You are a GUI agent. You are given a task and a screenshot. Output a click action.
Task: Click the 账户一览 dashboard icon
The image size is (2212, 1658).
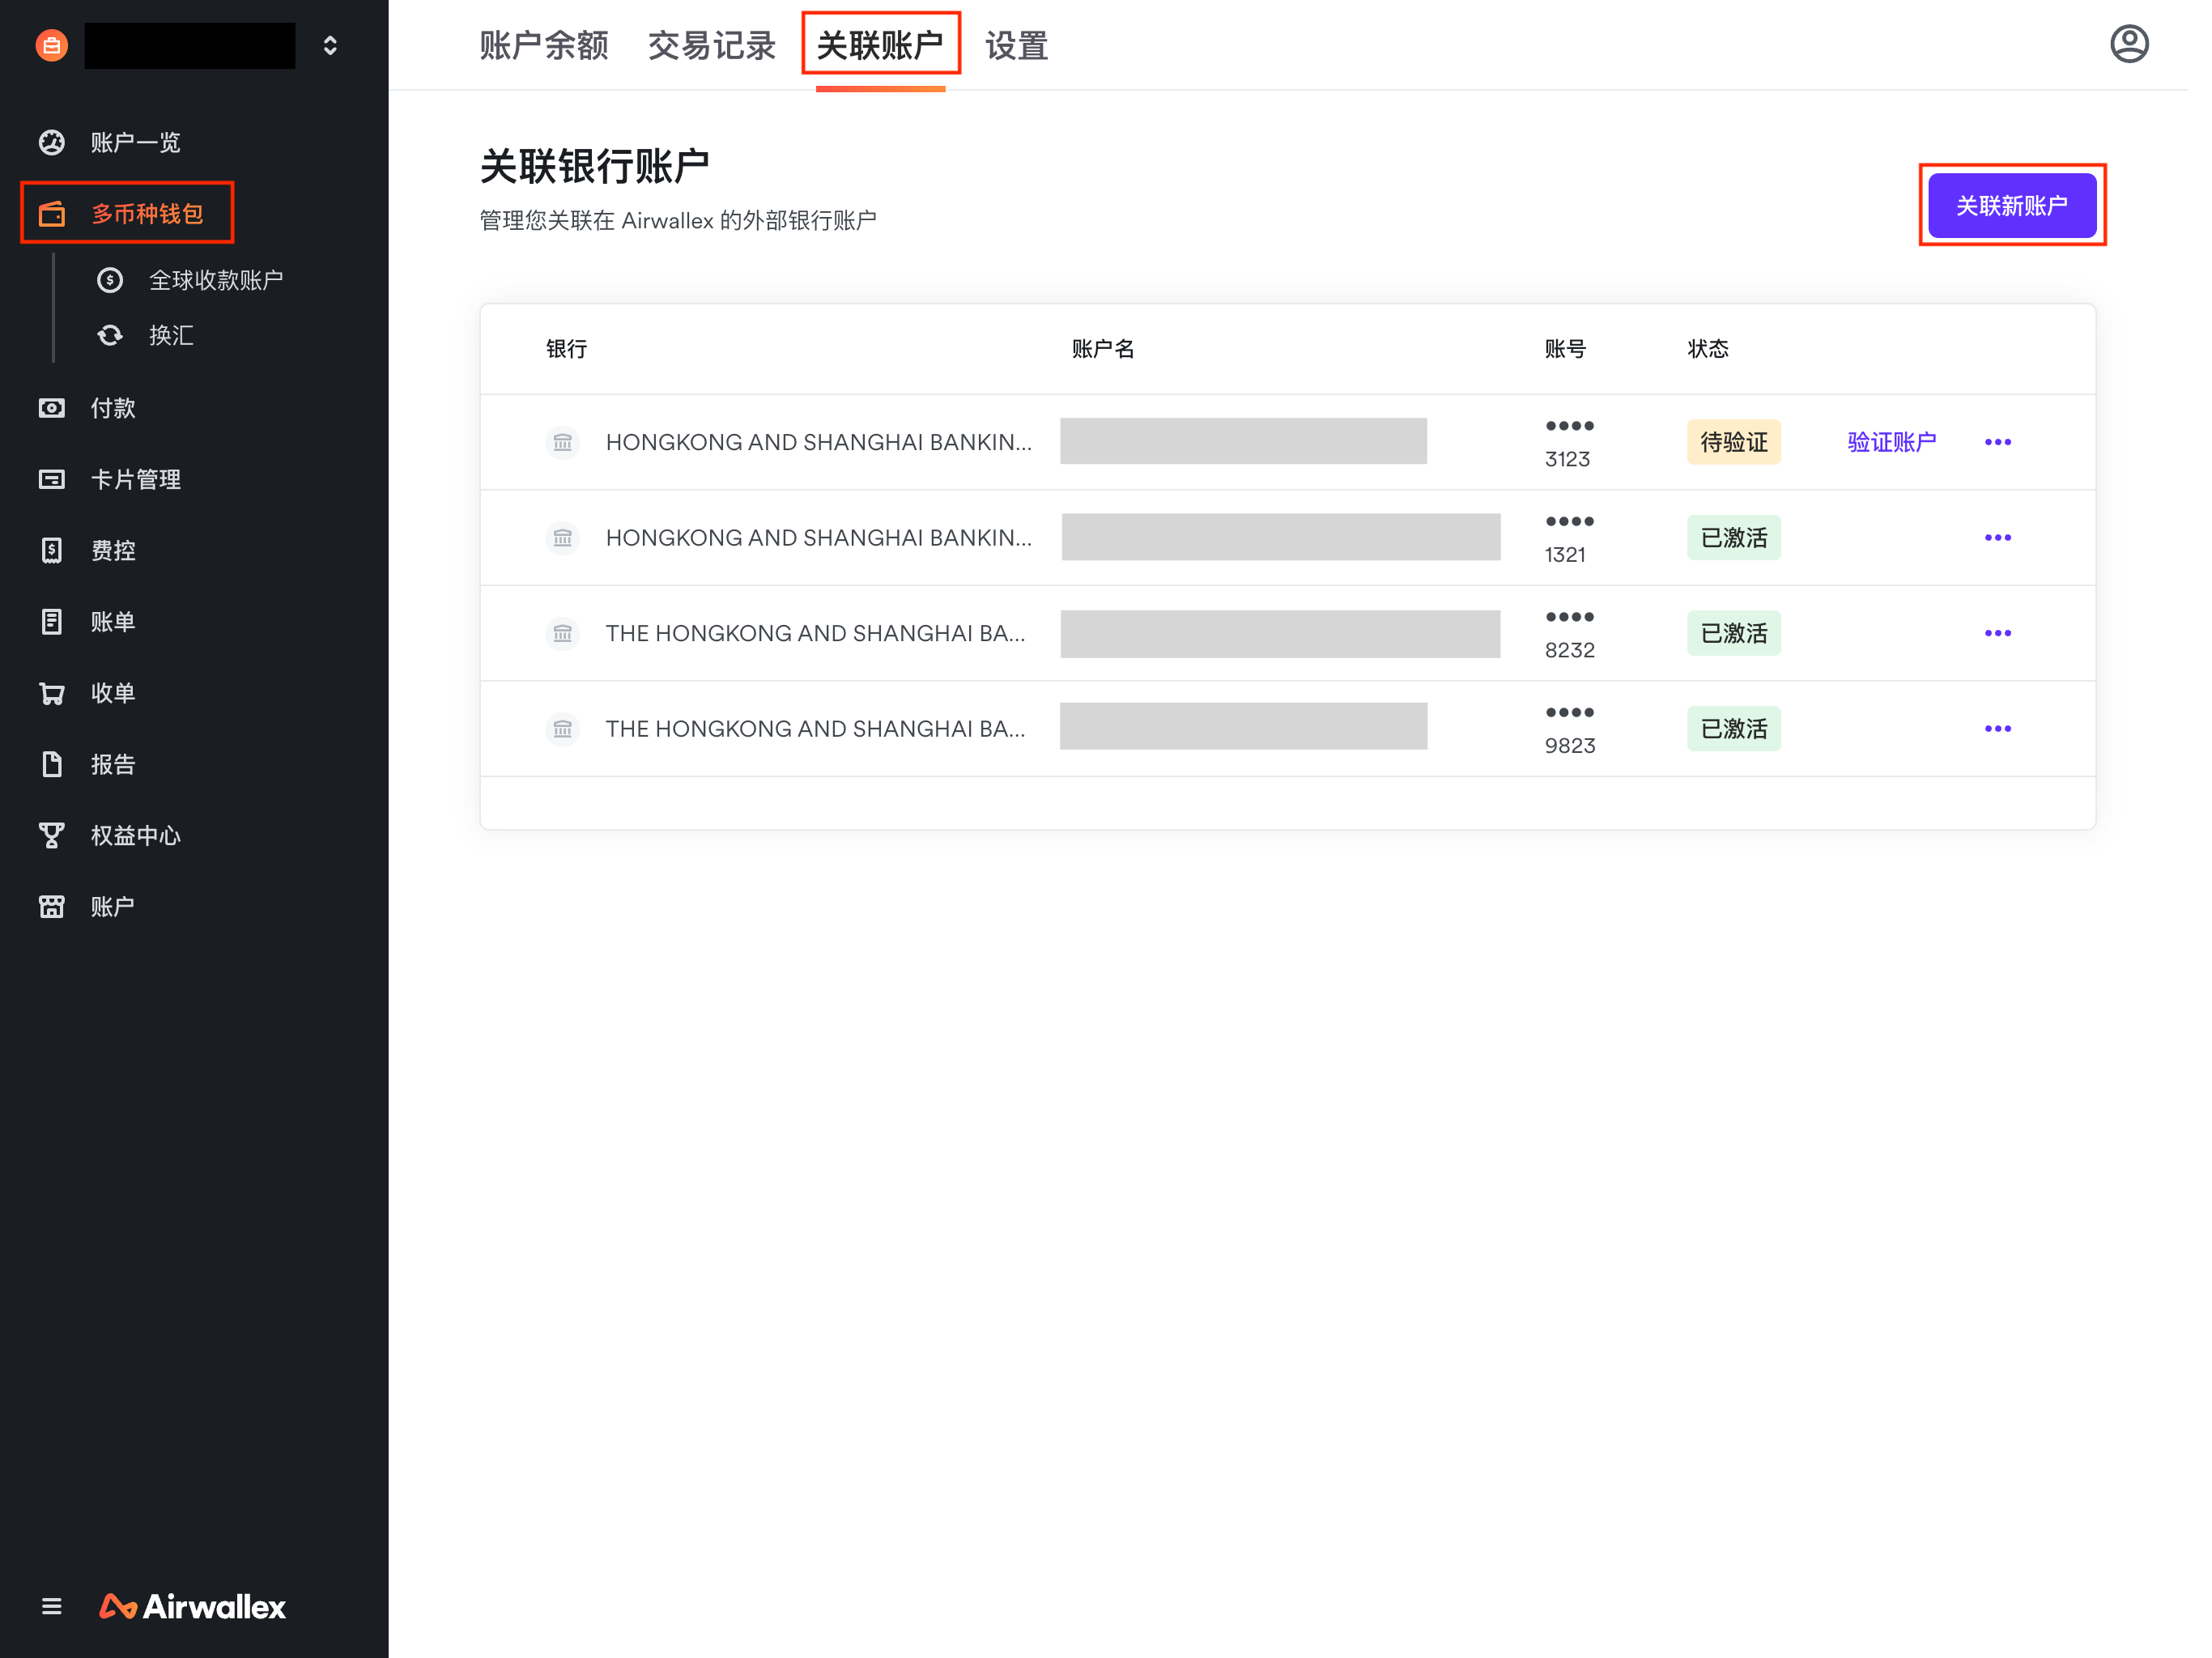coord(52,142)
